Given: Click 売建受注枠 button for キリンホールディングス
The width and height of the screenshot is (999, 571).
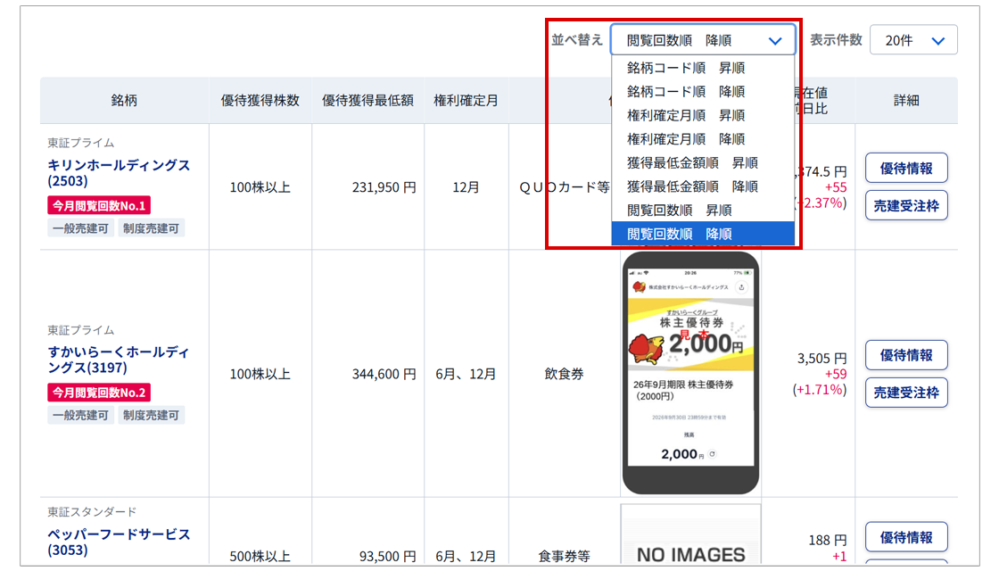Looking at the screenshot, I should pos(906,205).
